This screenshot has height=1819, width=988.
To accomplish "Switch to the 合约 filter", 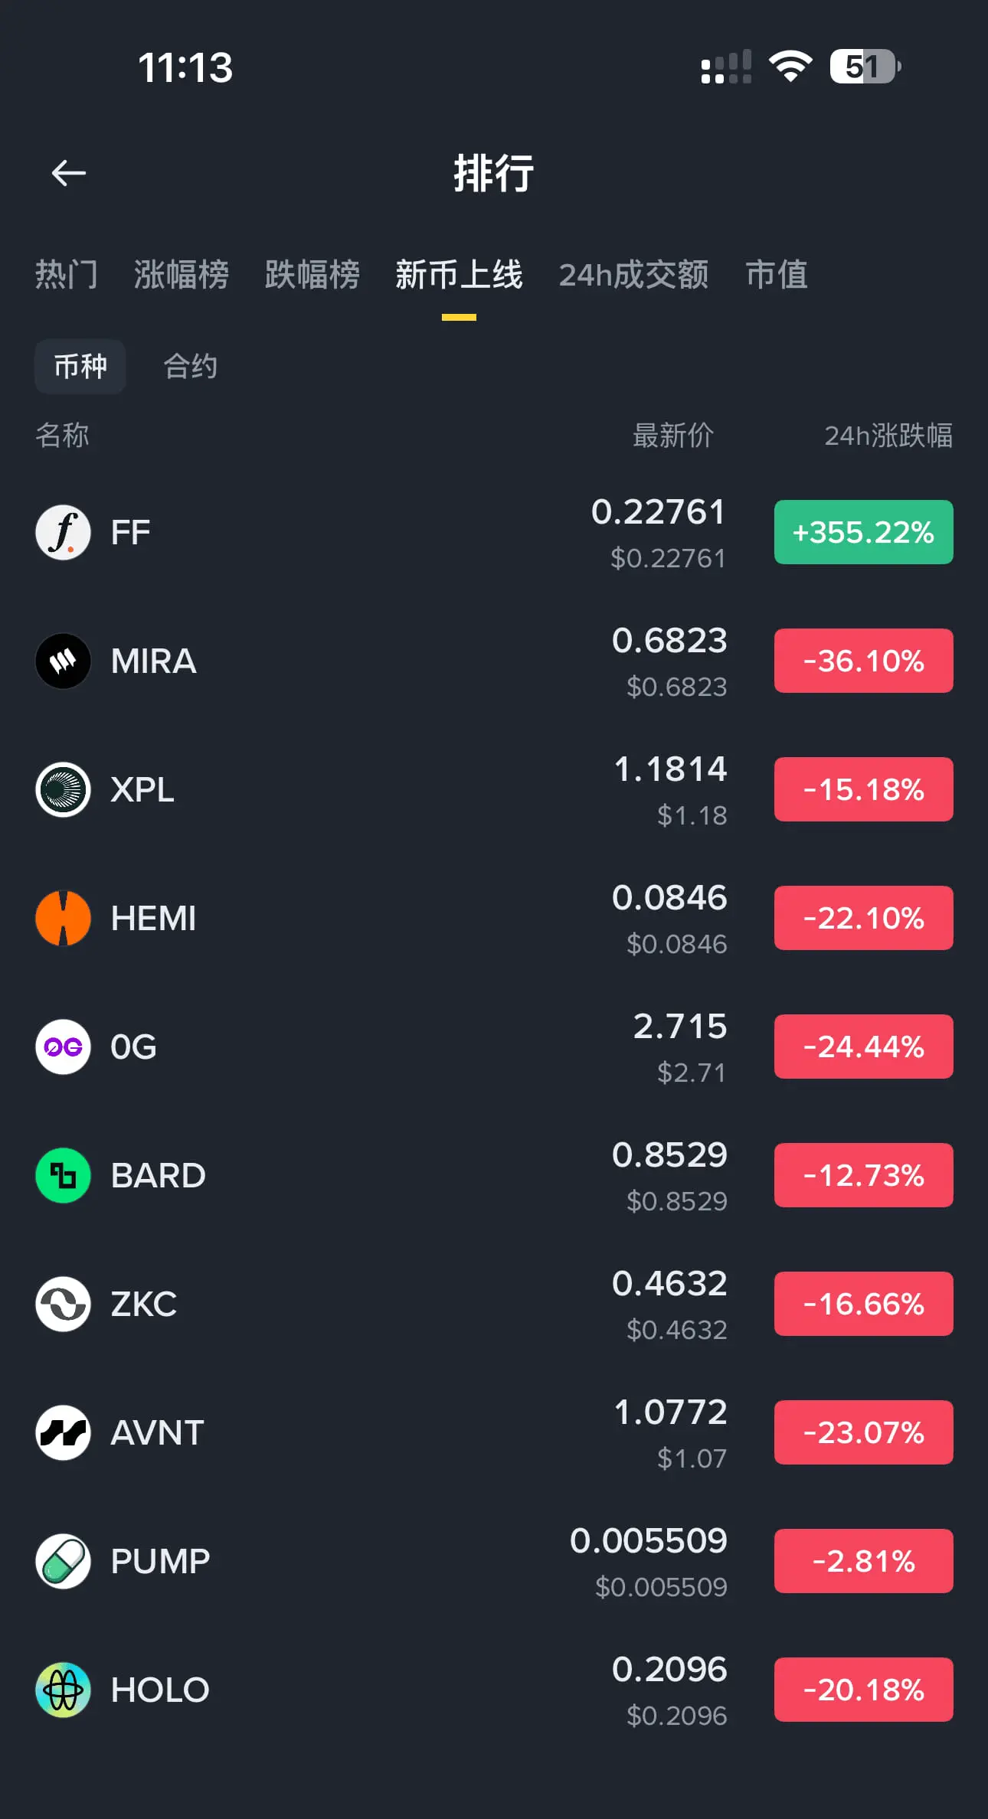I will (x=191, y=367).
